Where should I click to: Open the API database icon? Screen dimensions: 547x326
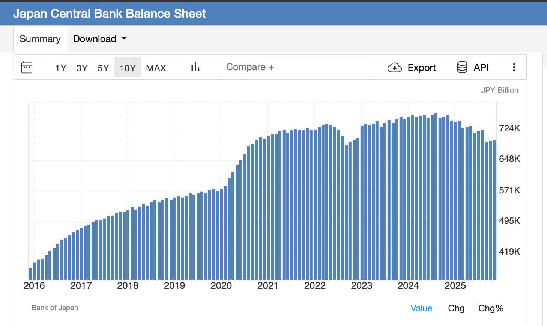coord(461,67)
